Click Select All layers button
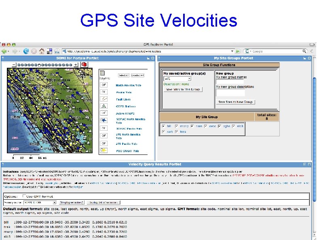 tap(124, 75)
